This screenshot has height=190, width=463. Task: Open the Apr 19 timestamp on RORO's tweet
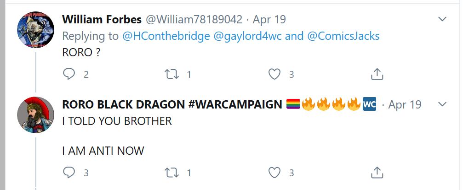click(405, 104)
